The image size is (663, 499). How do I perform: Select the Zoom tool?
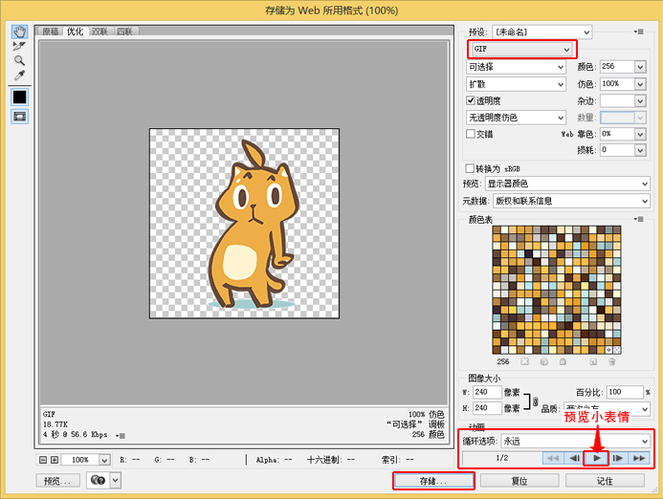(19, 60)
